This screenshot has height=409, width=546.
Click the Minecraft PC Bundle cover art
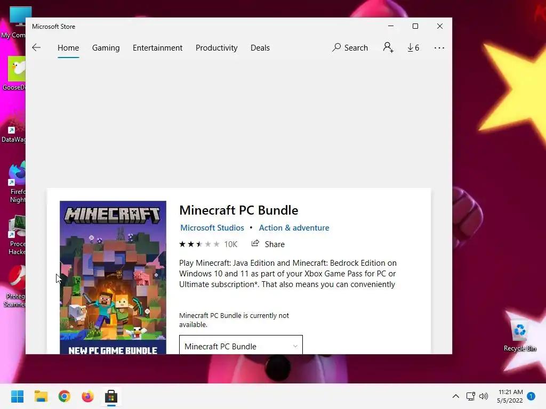[x=113, y=277]
